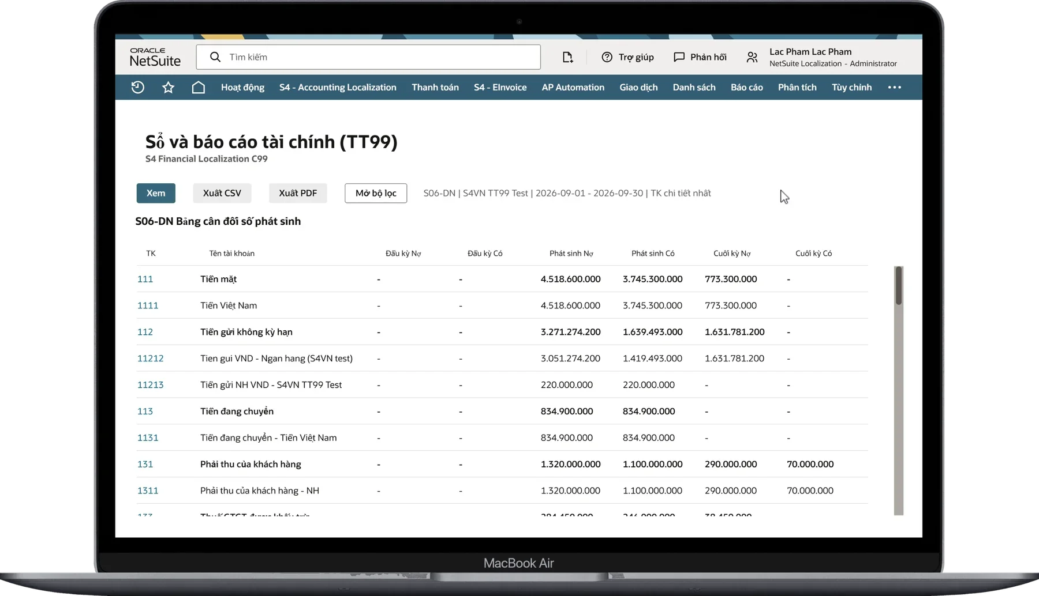Open account 111 link
The height and width of the screenshot is (596, 1039).
(145, 279)
